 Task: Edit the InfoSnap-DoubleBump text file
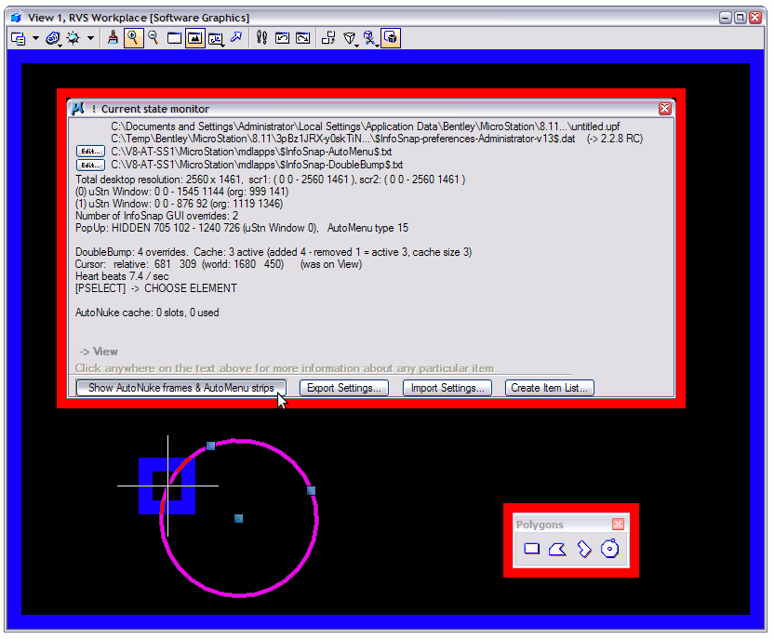tap(90, 165)
